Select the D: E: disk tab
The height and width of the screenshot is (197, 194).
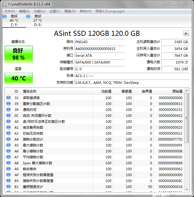coord(38,21)
